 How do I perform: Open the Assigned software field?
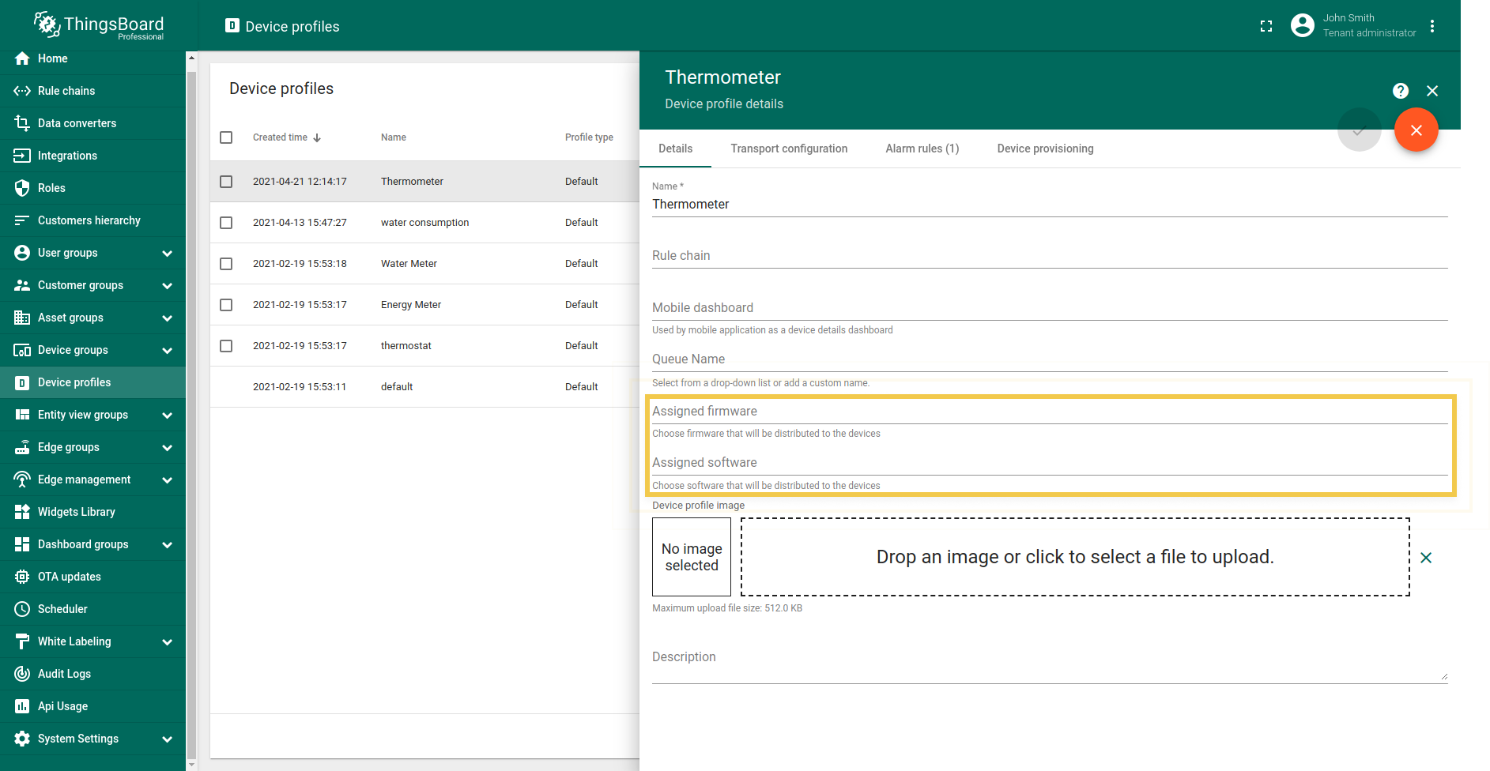pos(1050,463)
